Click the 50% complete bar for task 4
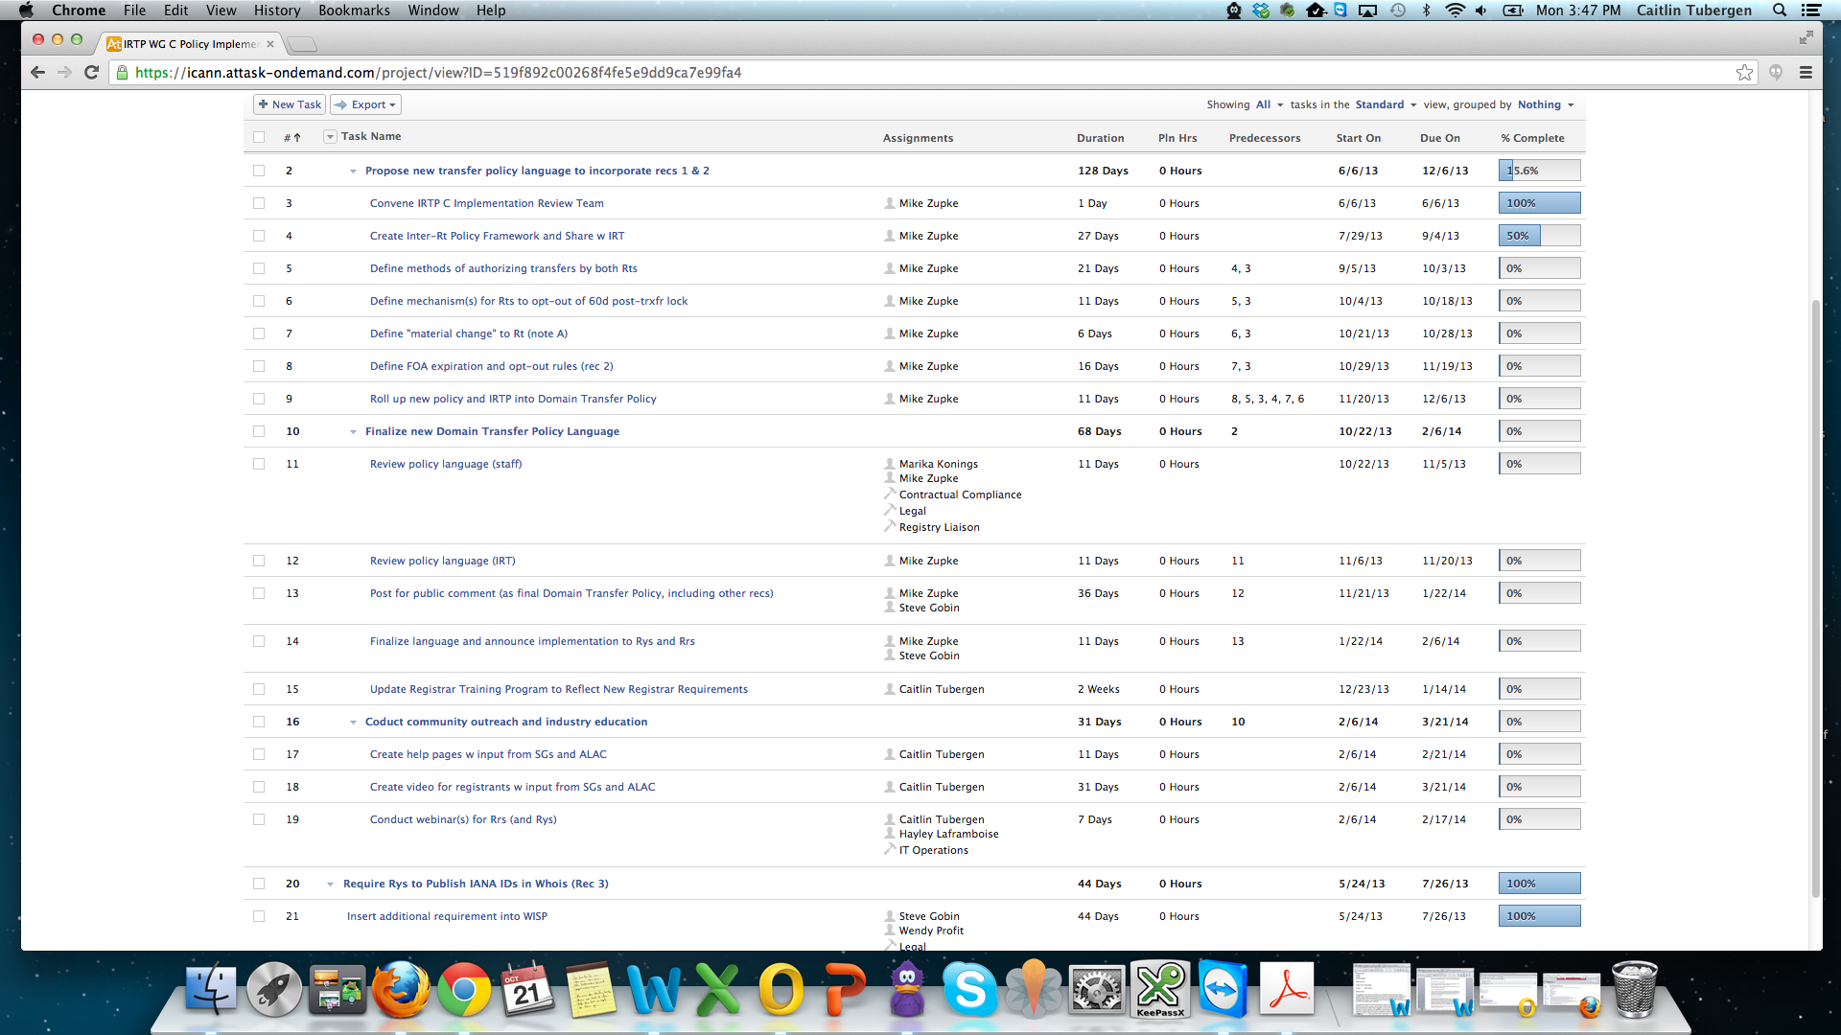The height and width of the screenshot is (1035, 1841). click(x=1539, y=236)
